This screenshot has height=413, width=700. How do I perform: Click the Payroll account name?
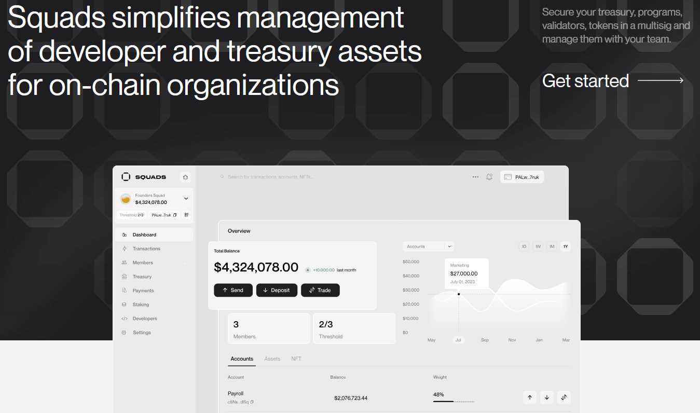tap(236, 393)
